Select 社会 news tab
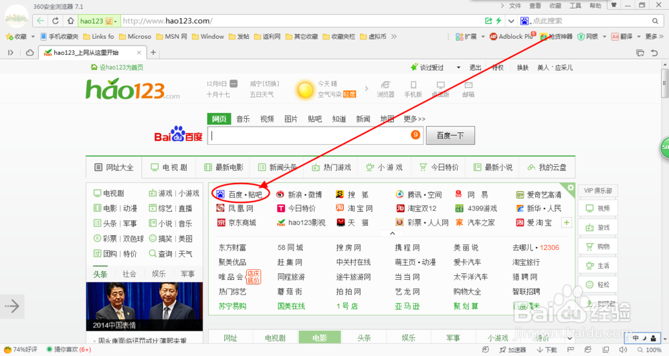This screenshot has height=356, width=669. (x=130, y=274)
